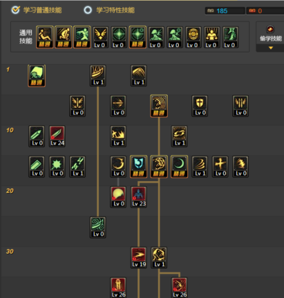Image resolution: width=284 pixels, height=298 pixels.
Task: Click the golden cross slash skill Lv 0
Action: point(220,167)
